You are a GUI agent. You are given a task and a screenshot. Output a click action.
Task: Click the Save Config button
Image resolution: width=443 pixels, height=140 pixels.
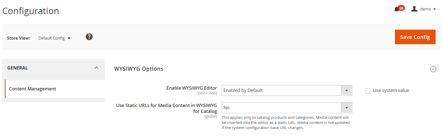(415, 37)
